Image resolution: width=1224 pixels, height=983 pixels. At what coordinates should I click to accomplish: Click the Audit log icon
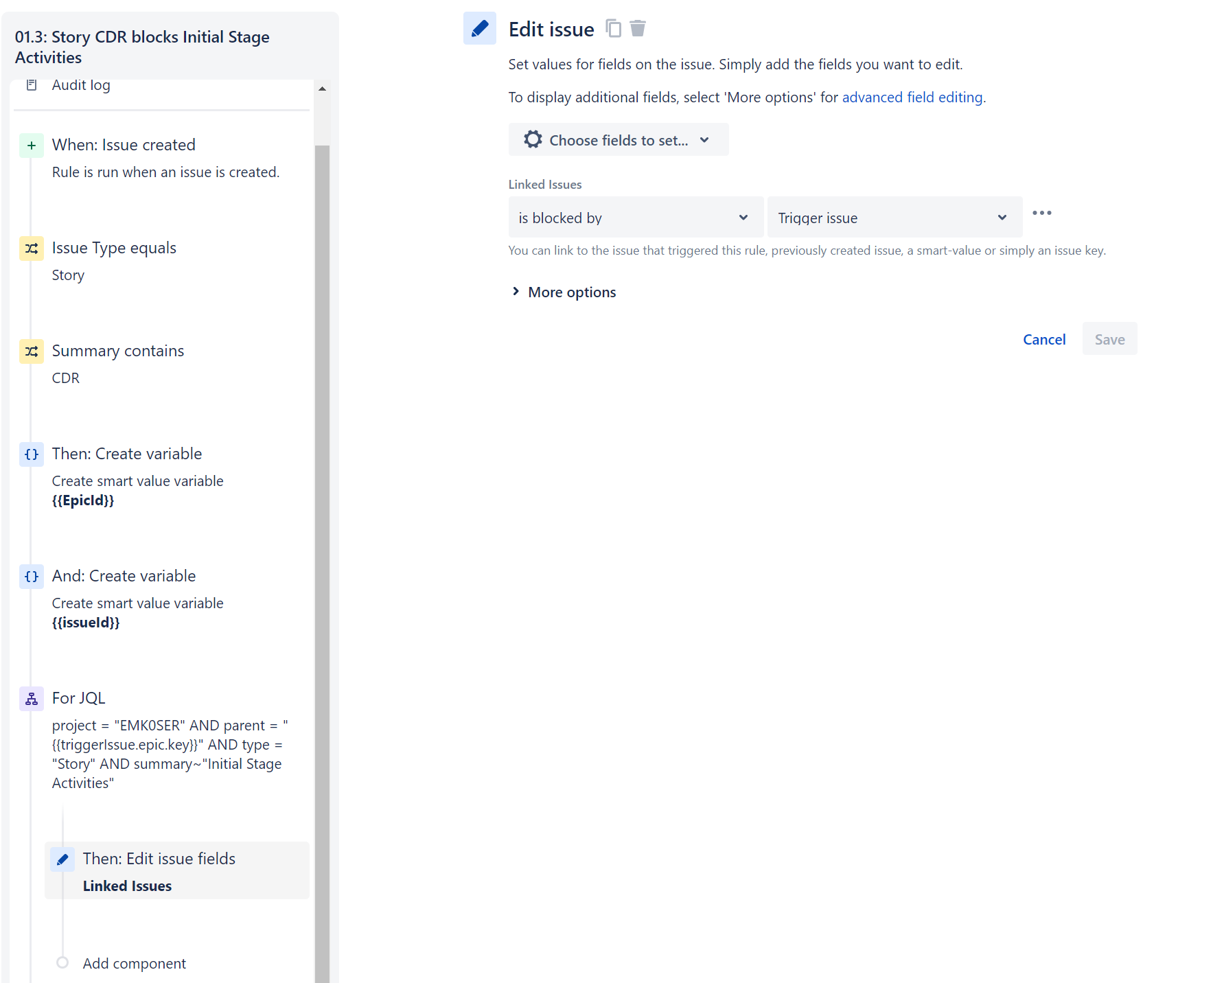[32, 85]
